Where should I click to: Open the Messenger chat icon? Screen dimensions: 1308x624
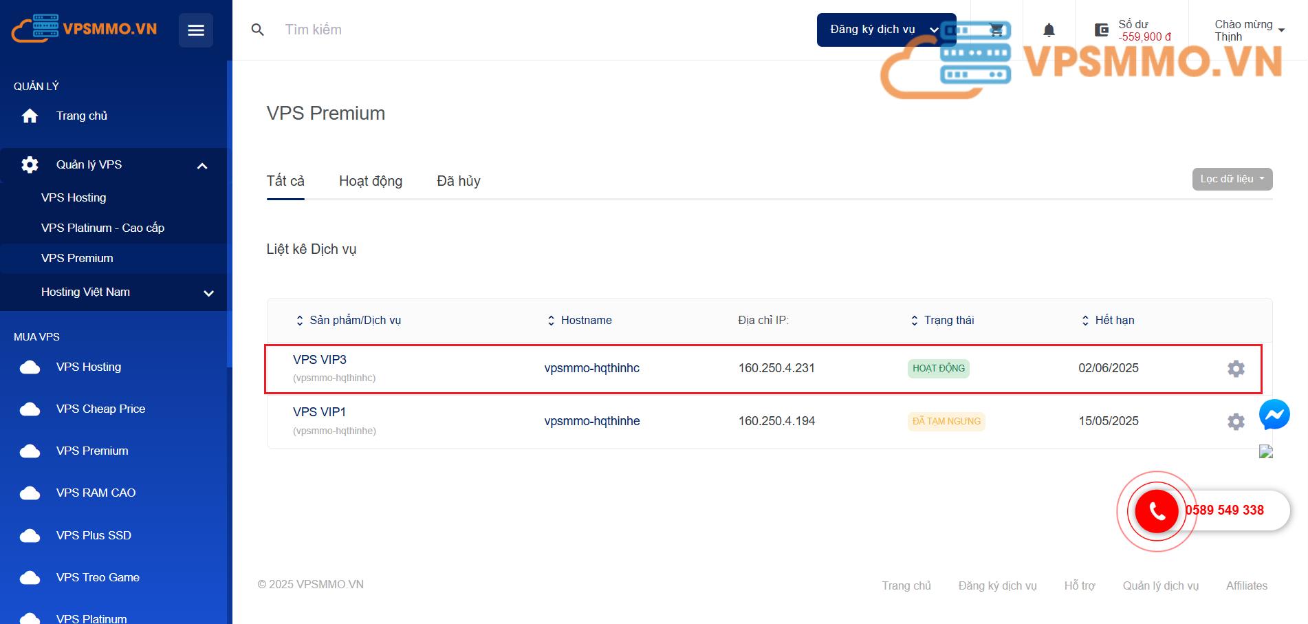(x=1274, y=415)
